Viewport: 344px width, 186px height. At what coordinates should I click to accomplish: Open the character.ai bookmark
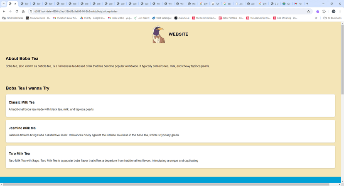click(x=182, y=18)
